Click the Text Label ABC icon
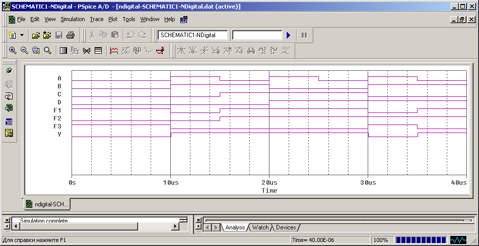This screenshot has width=479, height=246. [137, 51]
